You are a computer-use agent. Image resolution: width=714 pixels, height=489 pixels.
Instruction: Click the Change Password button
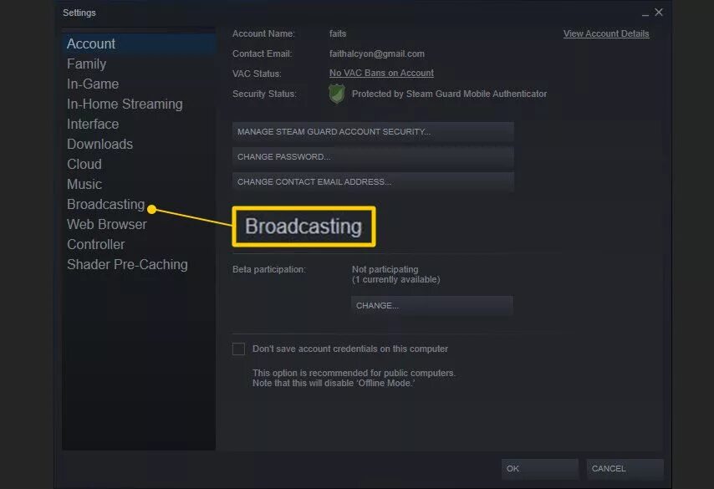point(373,156)
